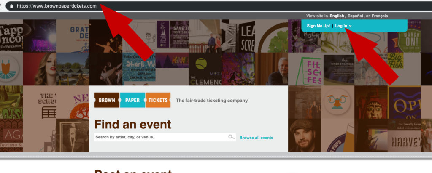Open the March On! event thumbnail
432x173 pixels.
pos(404,36)
